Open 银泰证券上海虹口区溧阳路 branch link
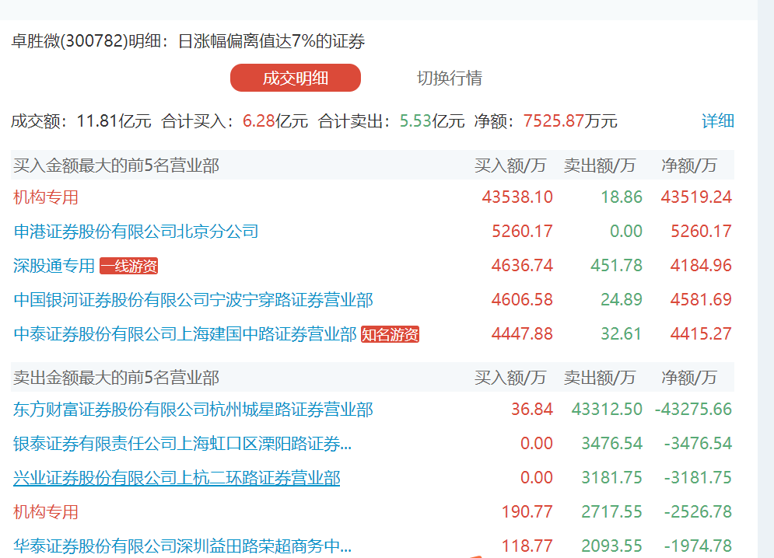 [x=183, y=444]
